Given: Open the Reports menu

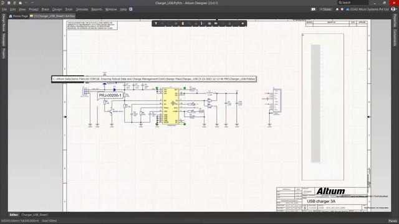Looking at the screenshot, I should tap(97, 9).
